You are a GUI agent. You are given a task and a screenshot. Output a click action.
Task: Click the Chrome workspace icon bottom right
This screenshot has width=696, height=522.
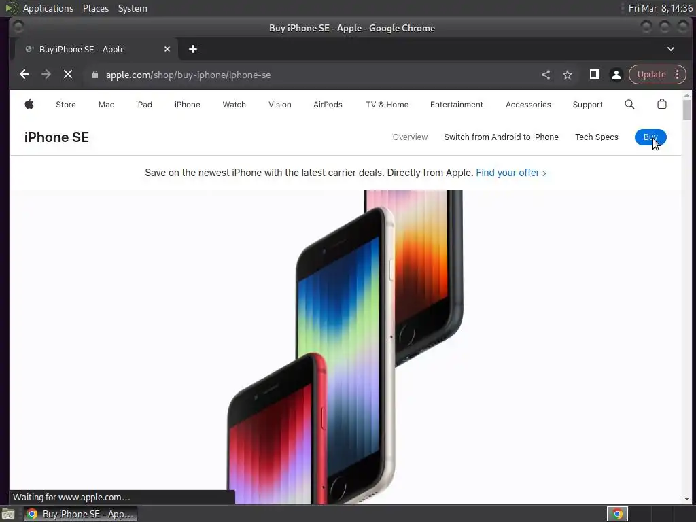617,514
